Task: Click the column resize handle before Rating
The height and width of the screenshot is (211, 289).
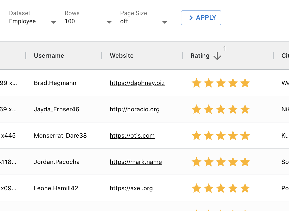Action: point(182,56)
